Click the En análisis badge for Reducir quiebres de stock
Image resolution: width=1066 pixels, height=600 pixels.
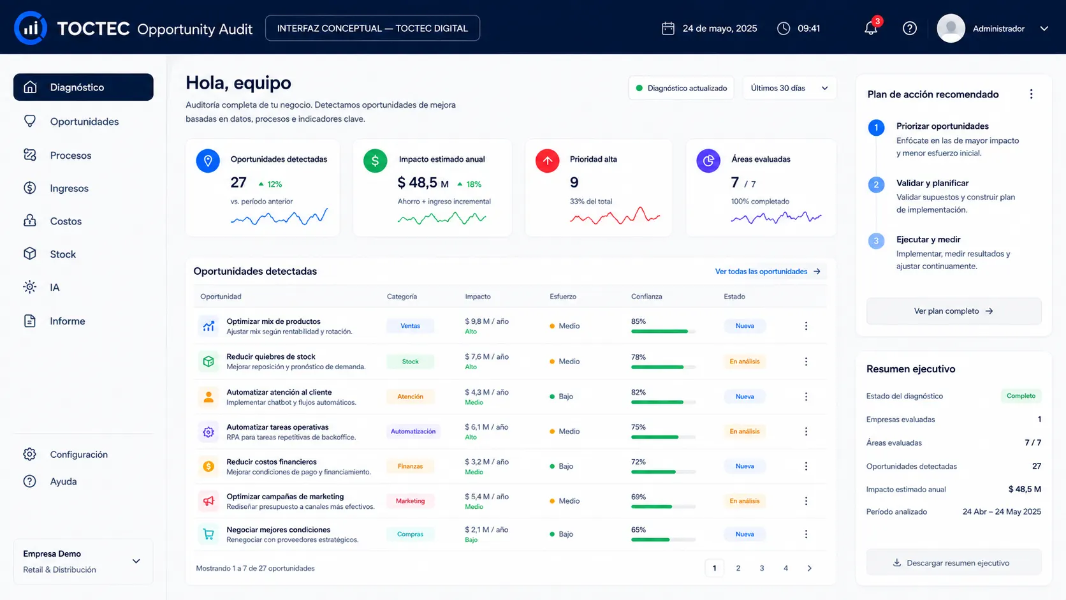(745, 362)
